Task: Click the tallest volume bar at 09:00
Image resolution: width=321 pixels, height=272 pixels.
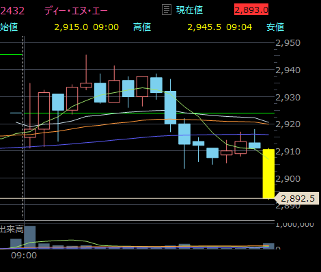Action: (30, 237)
